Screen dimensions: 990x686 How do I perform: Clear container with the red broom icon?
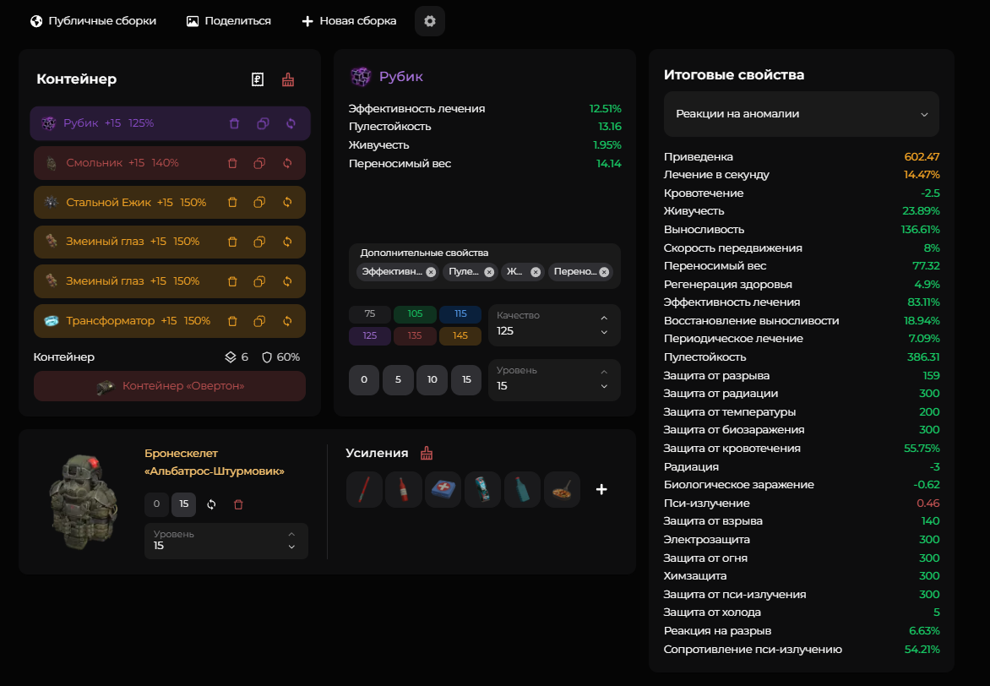click(x=288, y=79)
